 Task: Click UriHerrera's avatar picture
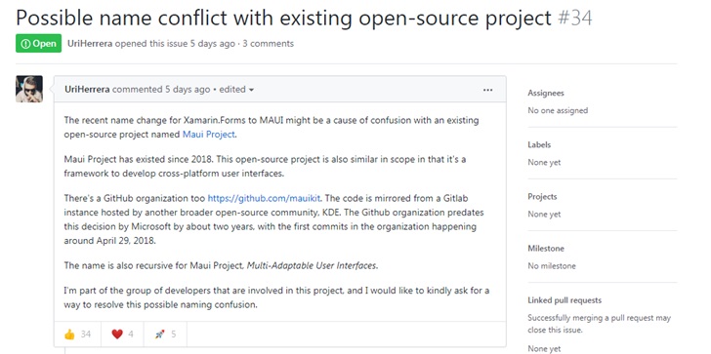click(x=29, y=89)
